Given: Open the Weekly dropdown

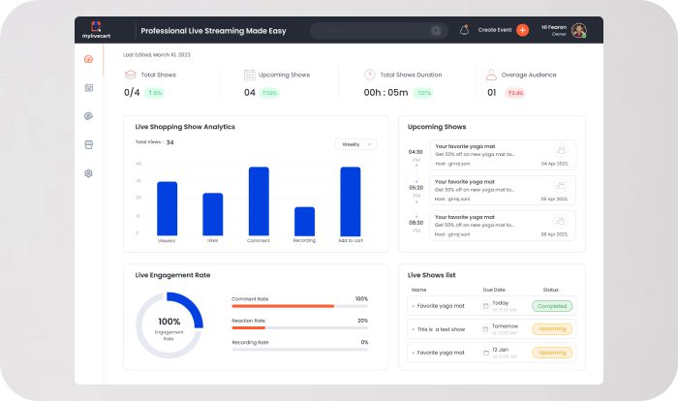Looking at the screenshot, I should click(355, 144).
